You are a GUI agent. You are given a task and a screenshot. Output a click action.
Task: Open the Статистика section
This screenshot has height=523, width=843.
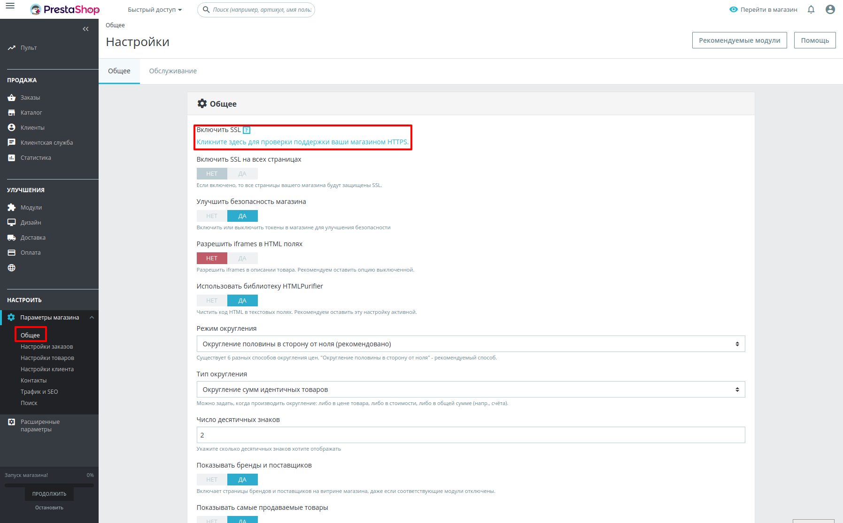pos(35,157)
